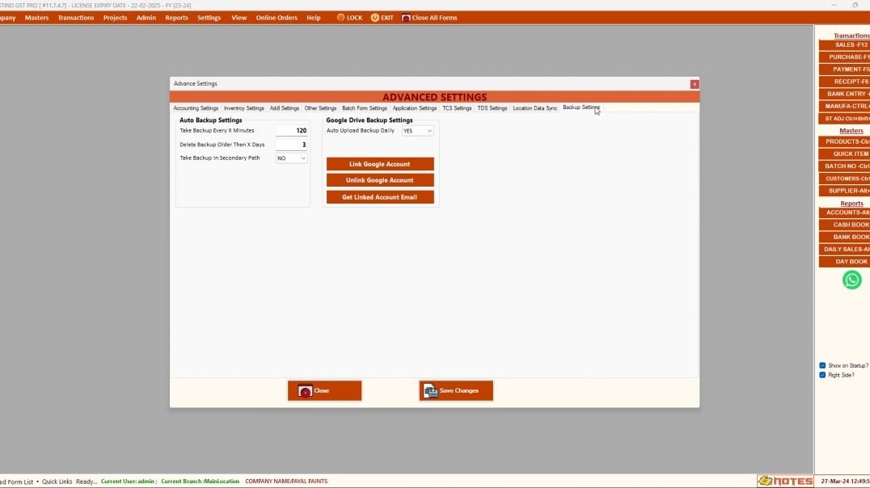Switch to the TDS Settings tab
870x488 pixels.
point(492,108)
